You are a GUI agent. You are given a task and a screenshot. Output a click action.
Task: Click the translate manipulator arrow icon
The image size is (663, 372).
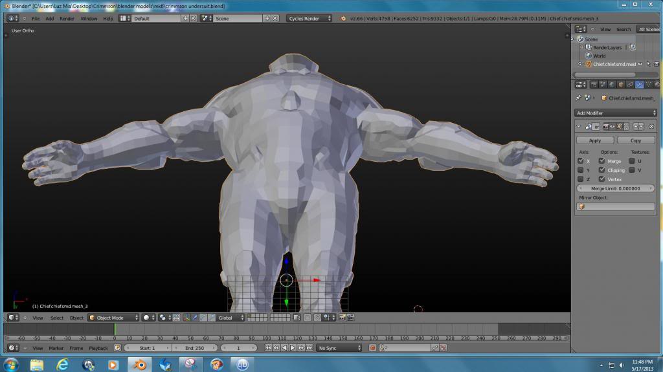point(196,318)
